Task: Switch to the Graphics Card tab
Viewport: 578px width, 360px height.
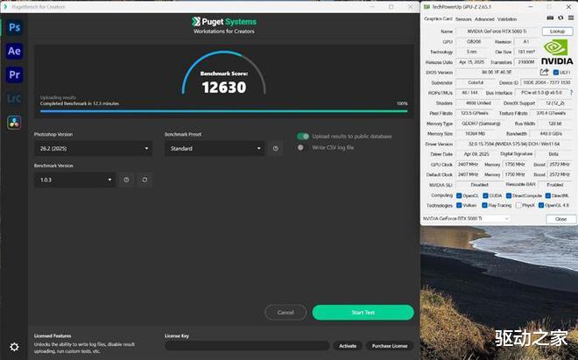Action: tap(438, 18)
